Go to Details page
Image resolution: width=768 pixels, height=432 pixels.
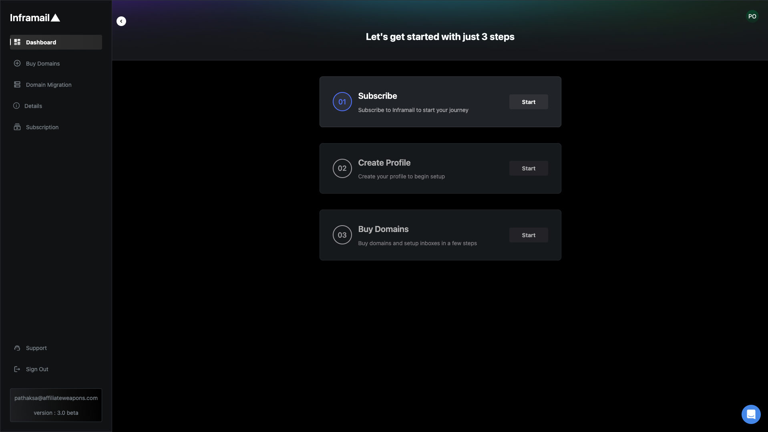point(33,106)
